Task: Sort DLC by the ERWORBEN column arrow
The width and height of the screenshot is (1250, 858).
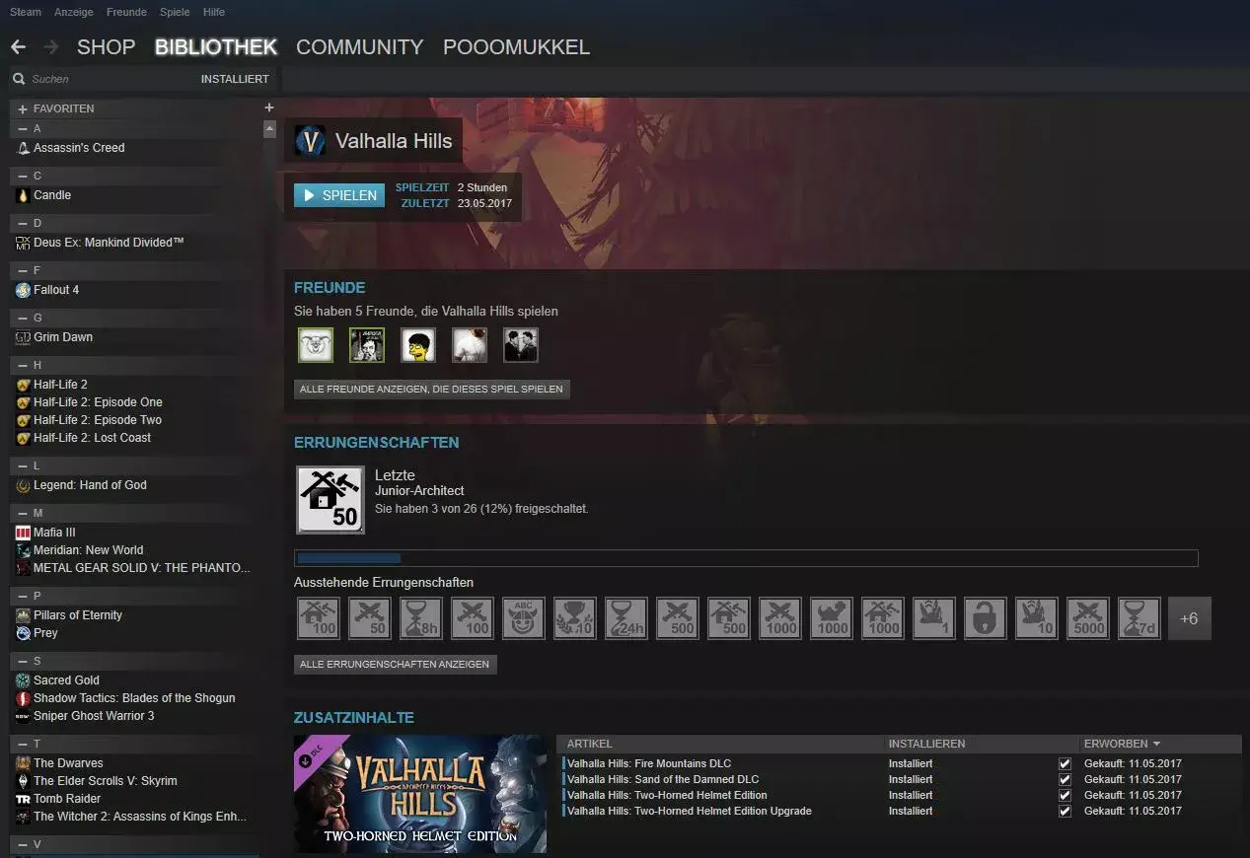Action: tap(1156, 744)
